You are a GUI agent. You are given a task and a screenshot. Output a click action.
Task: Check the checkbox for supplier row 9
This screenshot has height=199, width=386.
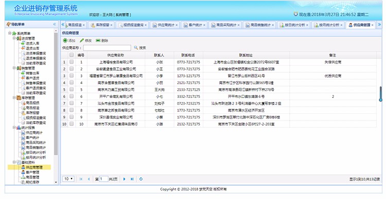coord(72,117)
